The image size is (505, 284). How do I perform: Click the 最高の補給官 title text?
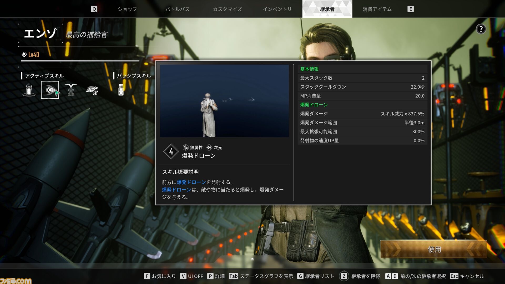point(87,35)
